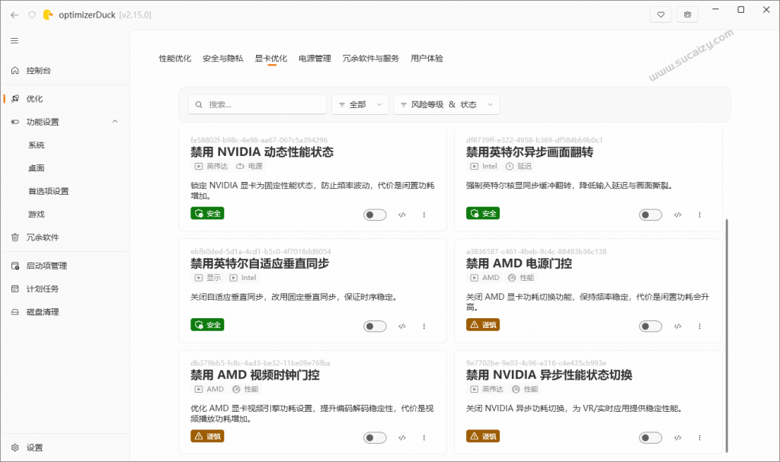The width and height of the screenshot is (780, 462).
Task: Select 优化 in sidebar
Action: (x=64, y=98)
